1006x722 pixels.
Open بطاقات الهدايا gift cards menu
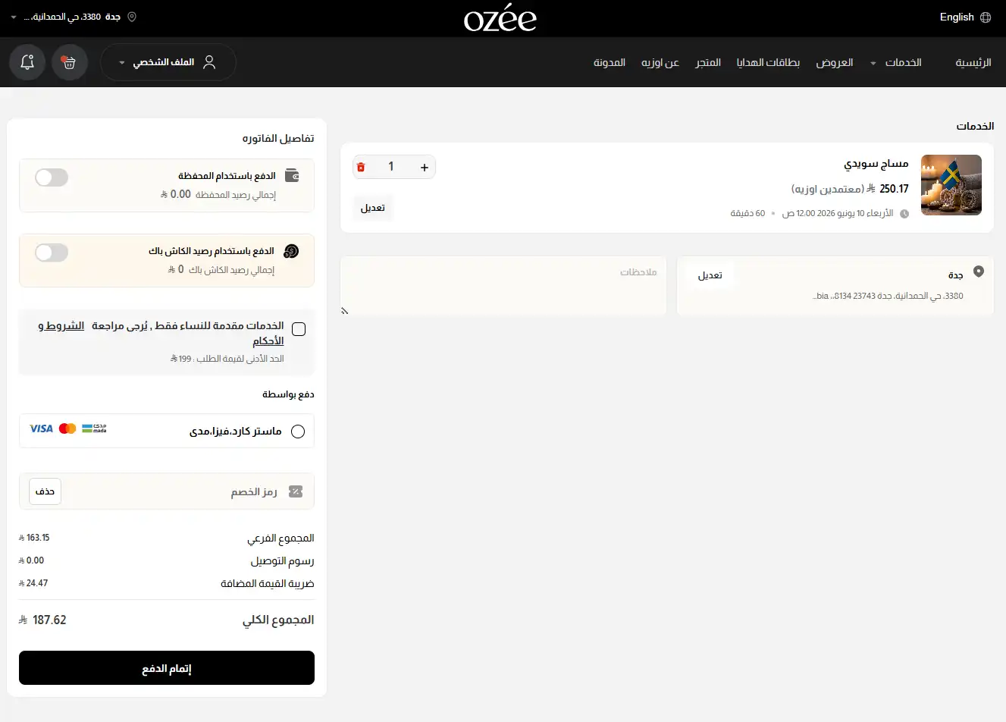pyautogui.click(x=768, y=62)
